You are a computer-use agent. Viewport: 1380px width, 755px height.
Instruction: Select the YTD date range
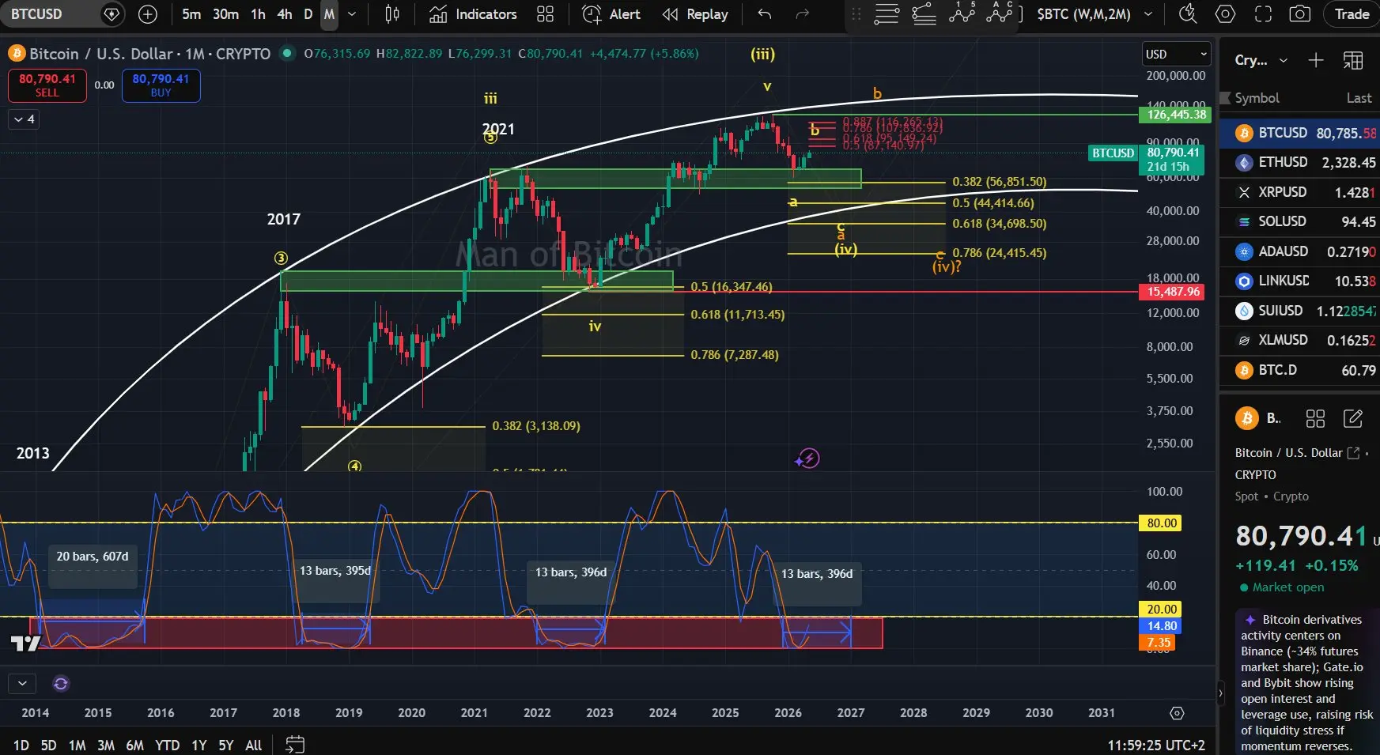coord(167,745)
